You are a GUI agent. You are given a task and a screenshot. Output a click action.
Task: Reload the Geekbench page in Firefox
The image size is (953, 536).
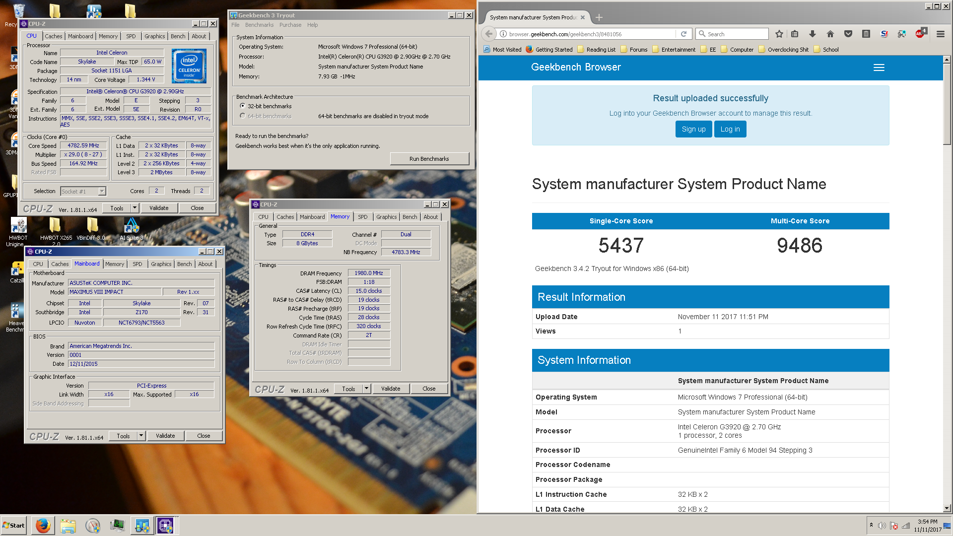[683, 34]
